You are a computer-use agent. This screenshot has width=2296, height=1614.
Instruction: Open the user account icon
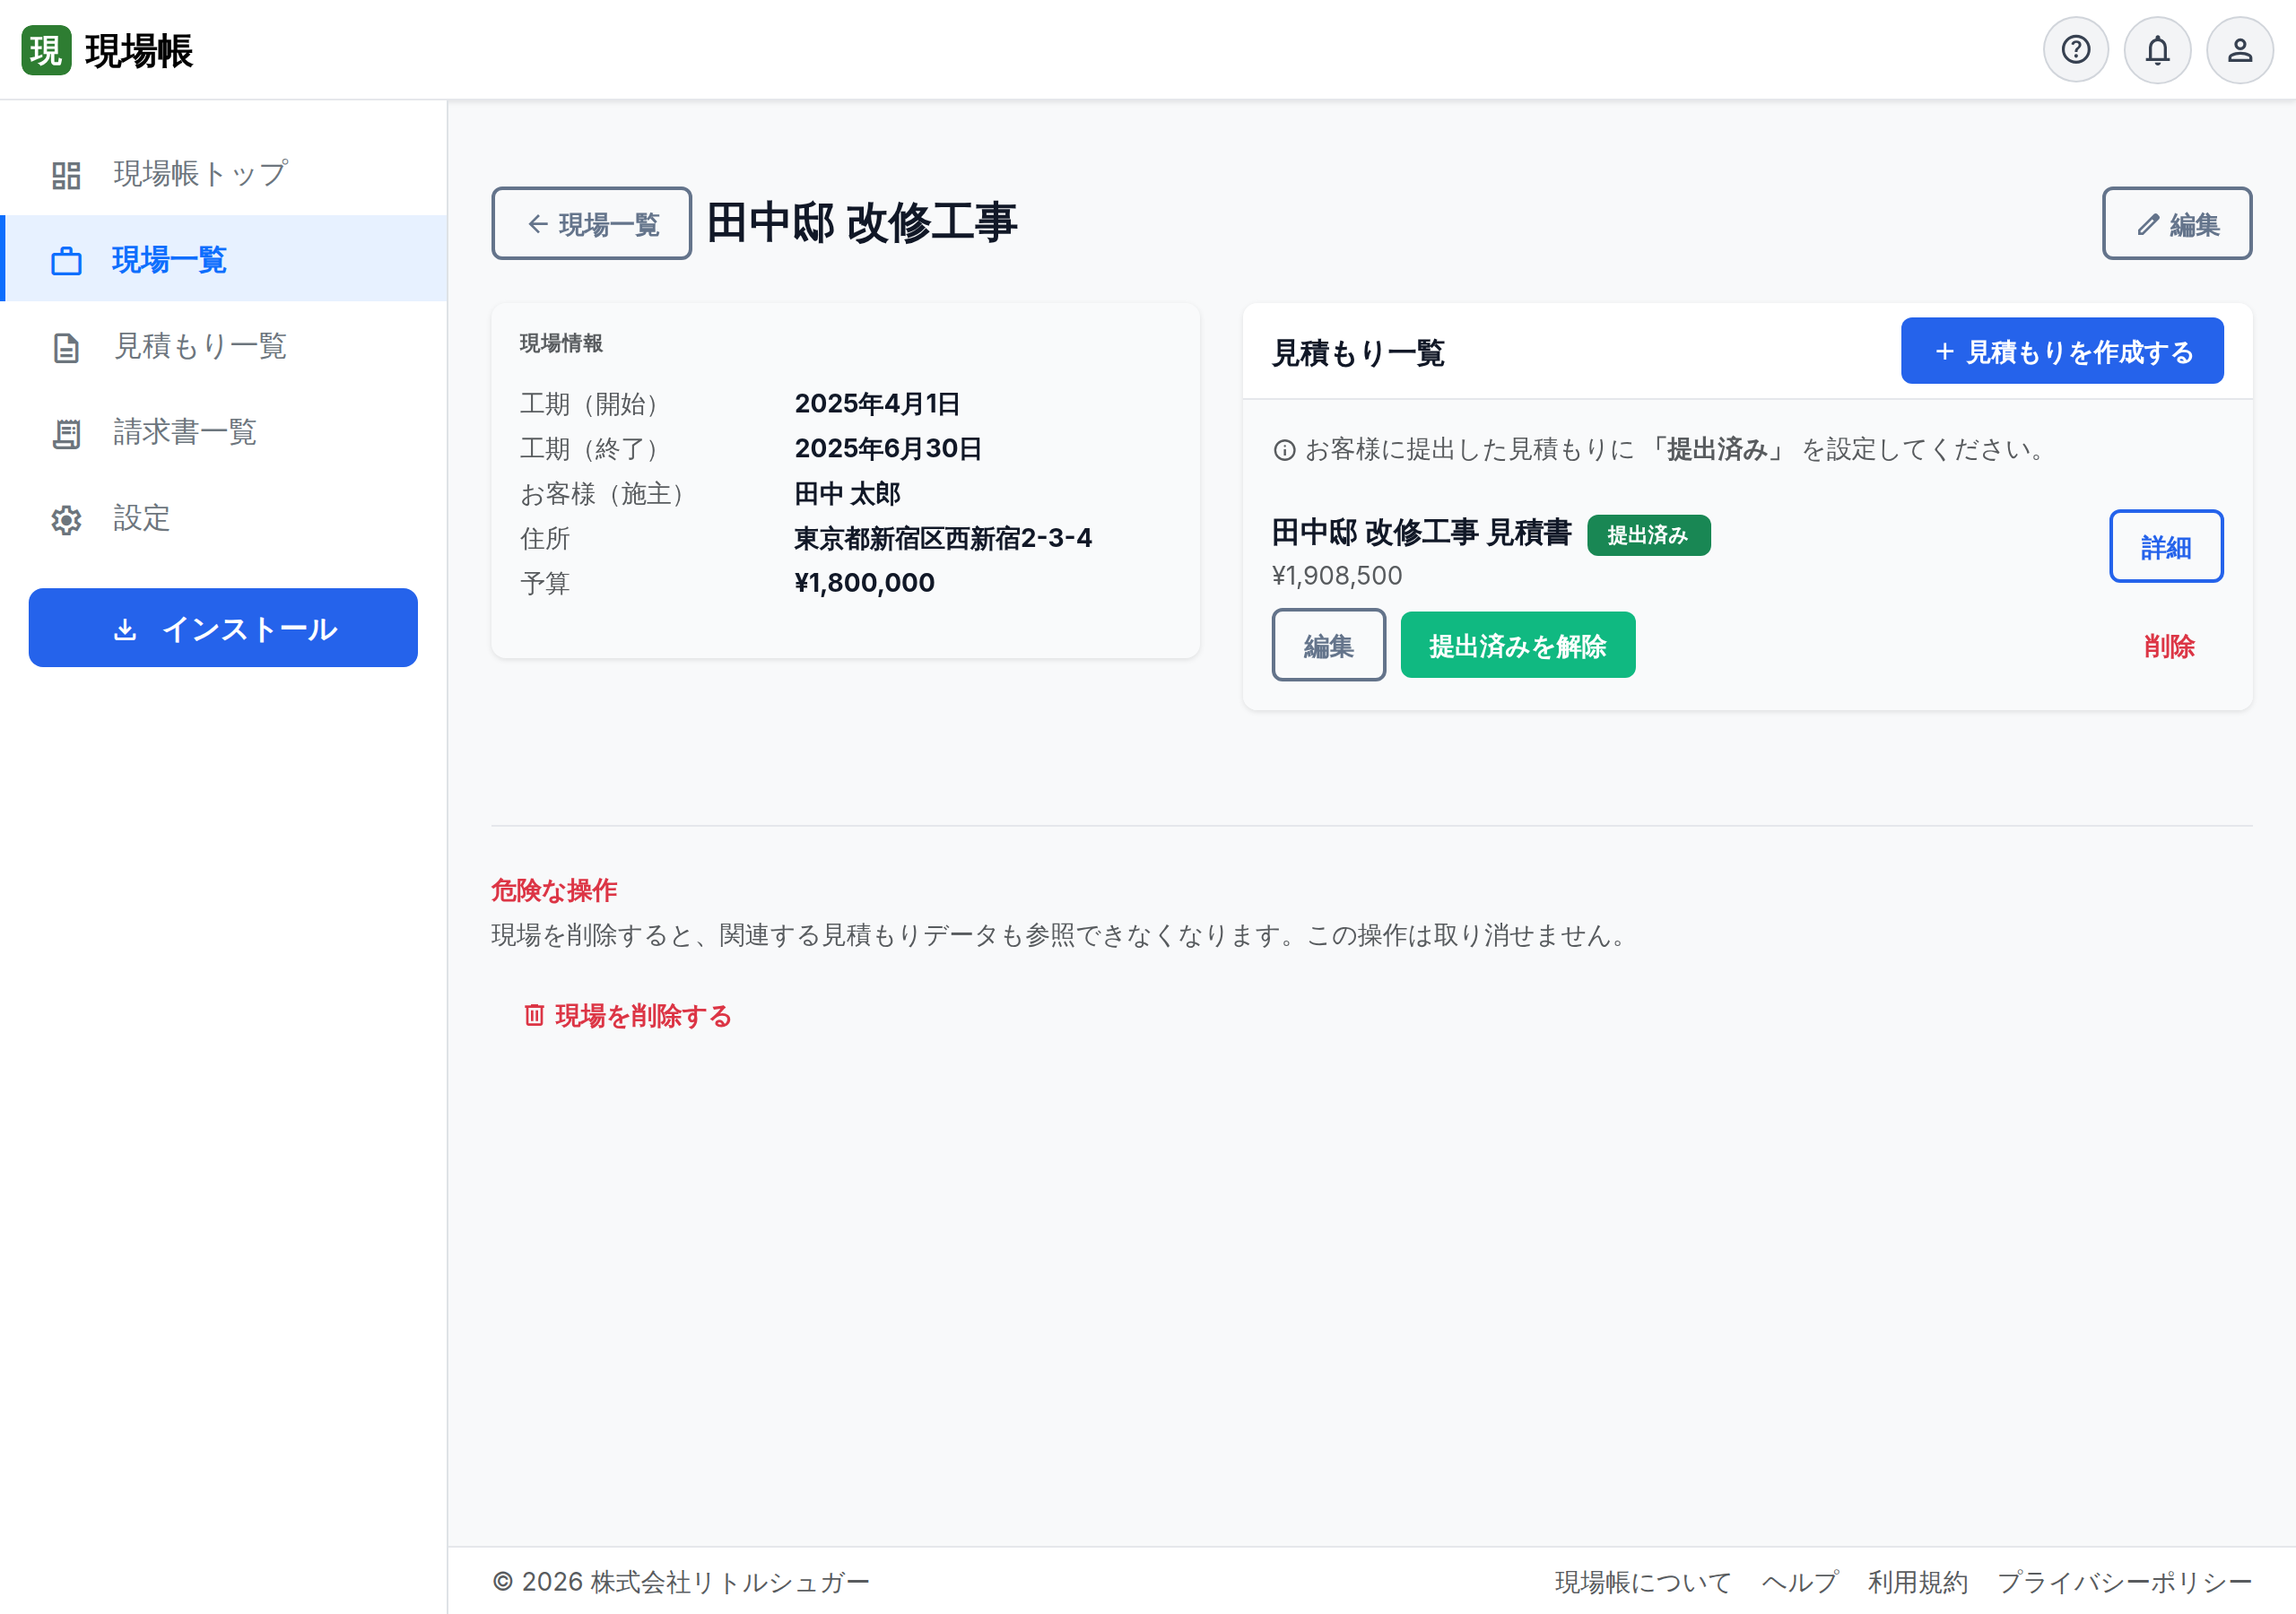2240,50
